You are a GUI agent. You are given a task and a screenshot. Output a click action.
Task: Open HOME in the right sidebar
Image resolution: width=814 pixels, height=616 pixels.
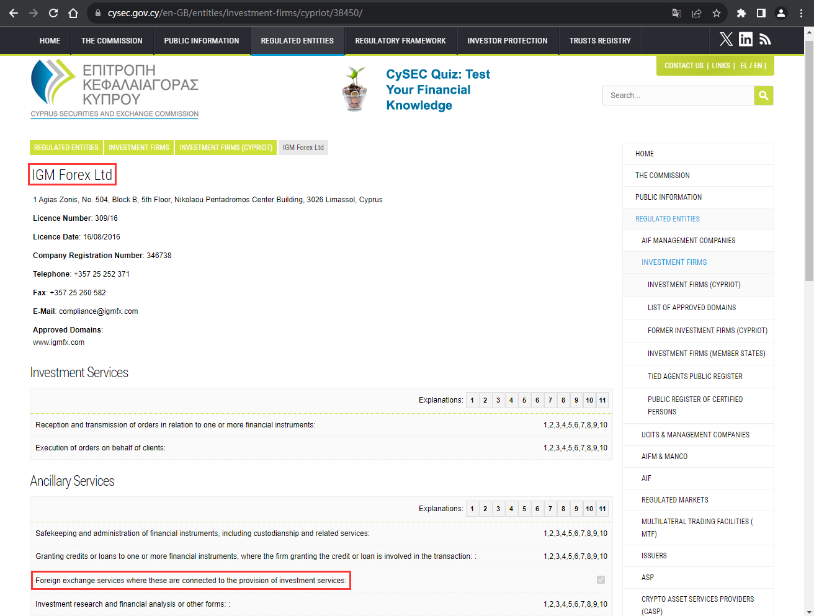click(x=698, y=154)
